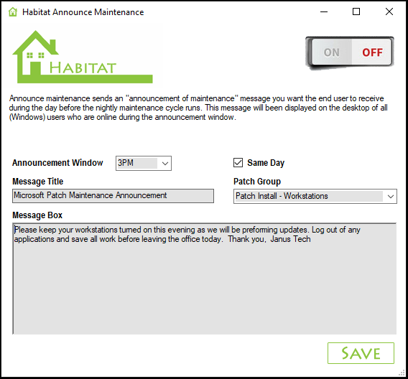Minimize the Habitat Announce Maintenance window
The width and height of the screenshot is (408, 379).
324,11
